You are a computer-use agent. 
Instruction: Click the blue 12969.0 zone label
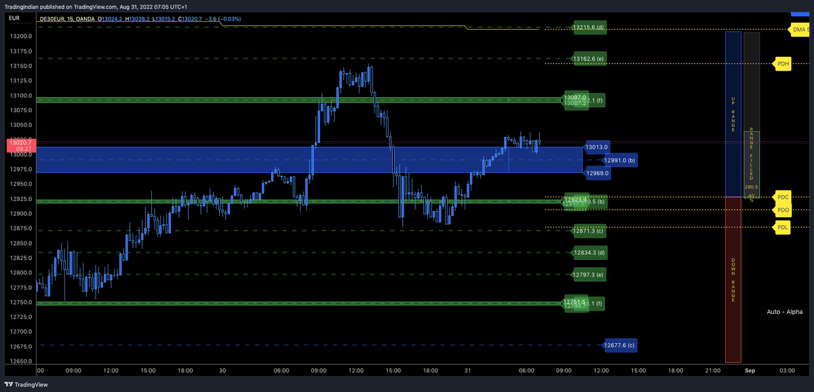pyautogui.click(x=598, y=174)
